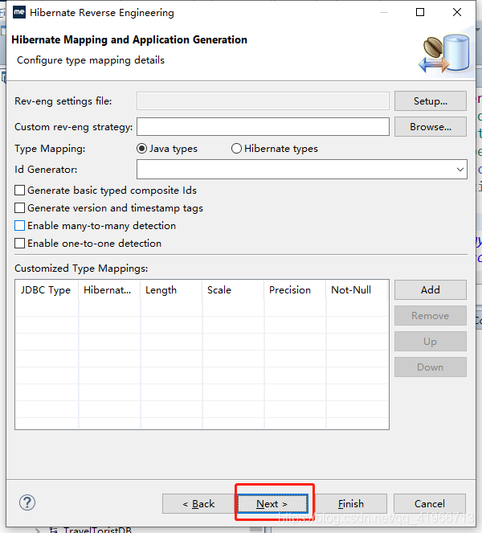Enable many-to-many detection checkbox
This screenshot has height=533, width=482.
[x=20, y=226]
